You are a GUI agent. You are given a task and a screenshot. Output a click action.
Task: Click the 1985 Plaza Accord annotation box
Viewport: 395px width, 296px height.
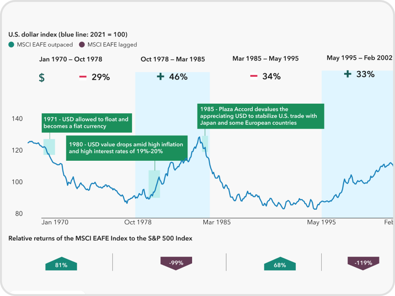click(x=260, y=116)
